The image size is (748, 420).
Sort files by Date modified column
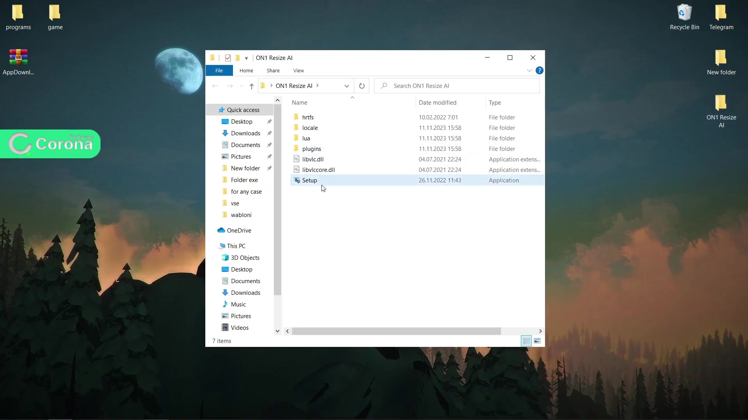click(x=438, y=103)
